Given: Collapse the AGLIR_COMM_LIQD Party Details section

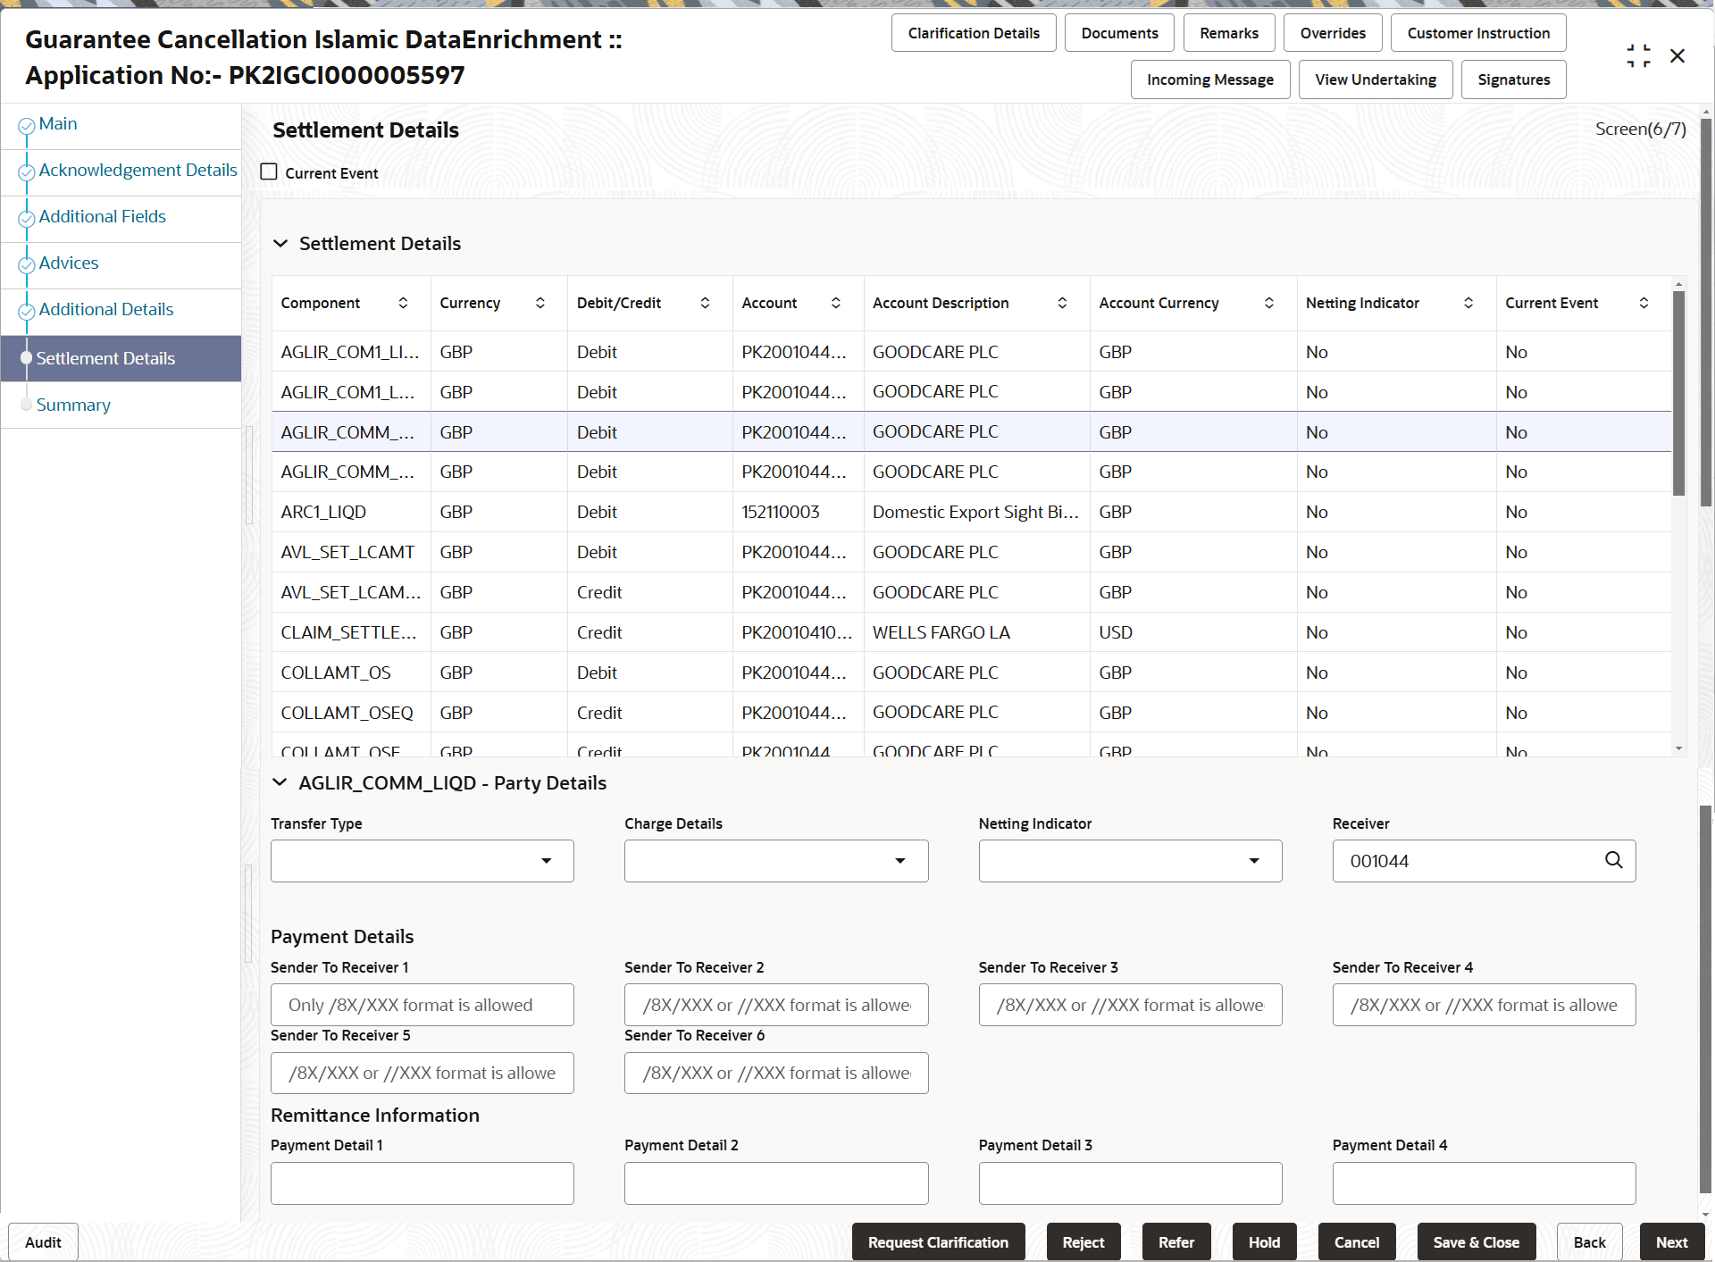Looking at the screenshot, I should pos(280,781).
